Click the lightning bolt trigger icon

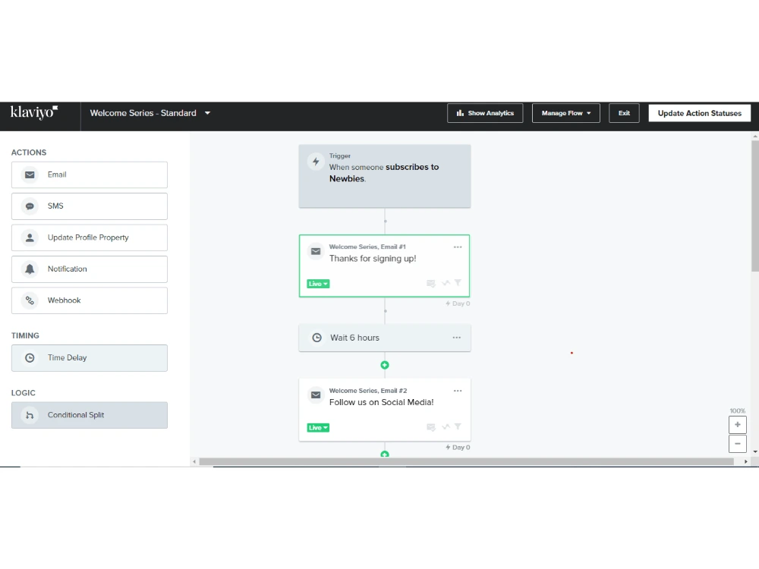(x=317, y=161)
